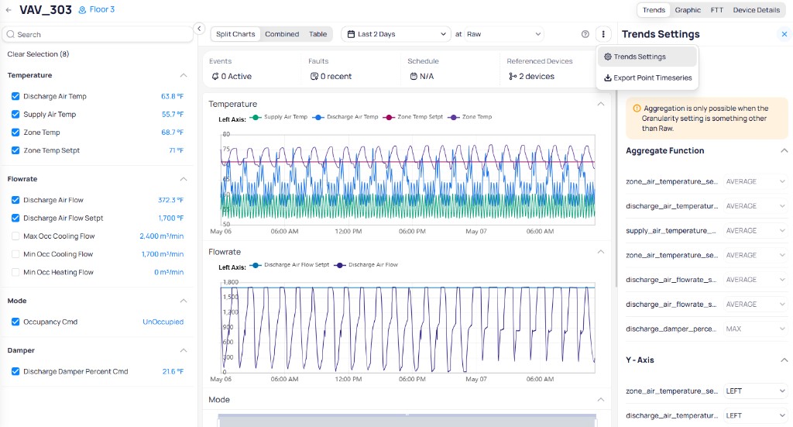Click the Faults recent icon
Image resolution: width=793 pixels, height=427 pixels.
[314, 77]
